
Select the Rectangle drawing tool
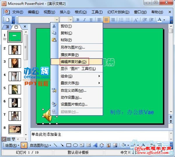69,145
